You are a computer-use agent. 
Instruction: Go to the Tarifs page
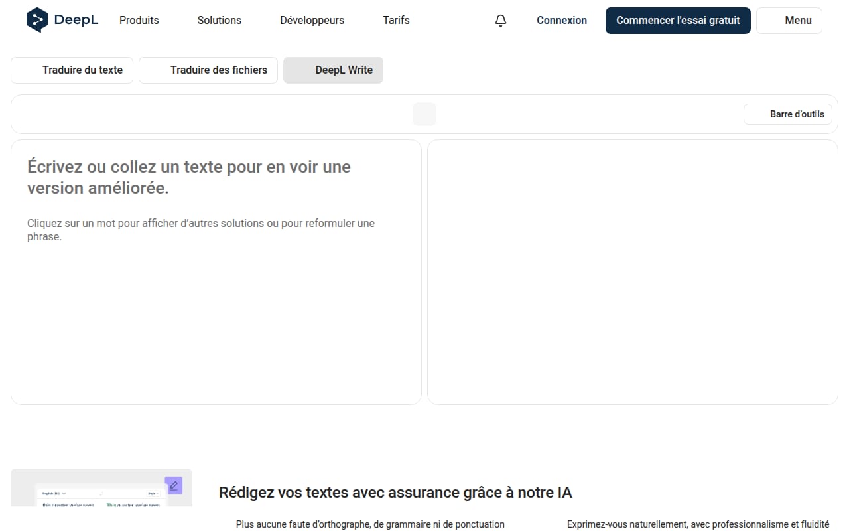396,21
